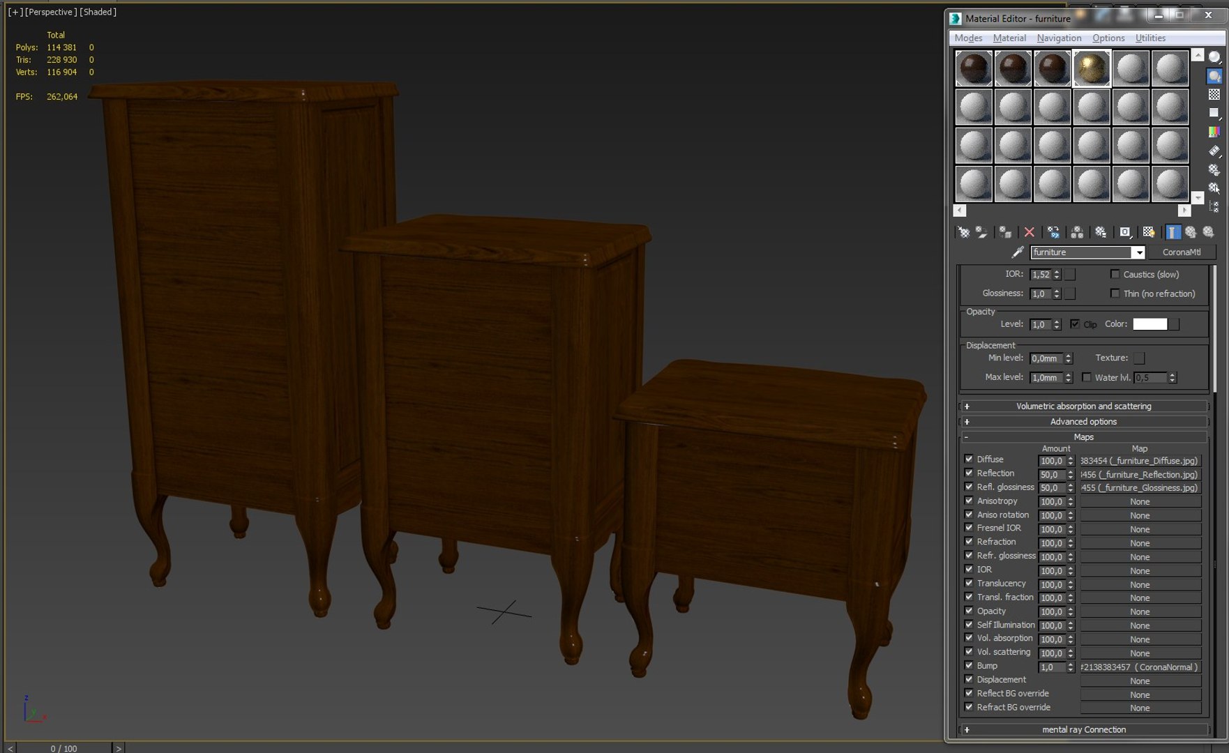The image size is (1229, 753).
Task: Open the Material menu
Action: (x=1009, y=38)
